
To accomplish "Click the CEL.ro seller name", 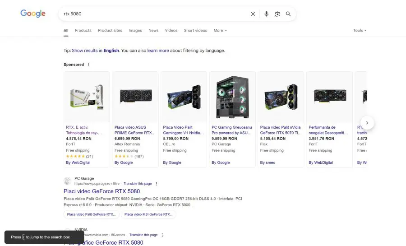I will click(169, 144).
